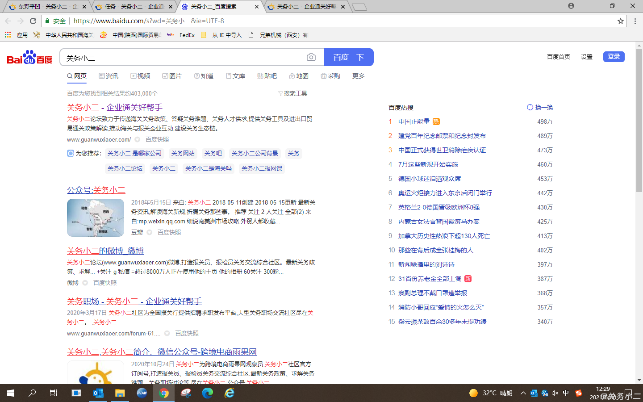Click the 百度一下 search button

click(349, 57)
